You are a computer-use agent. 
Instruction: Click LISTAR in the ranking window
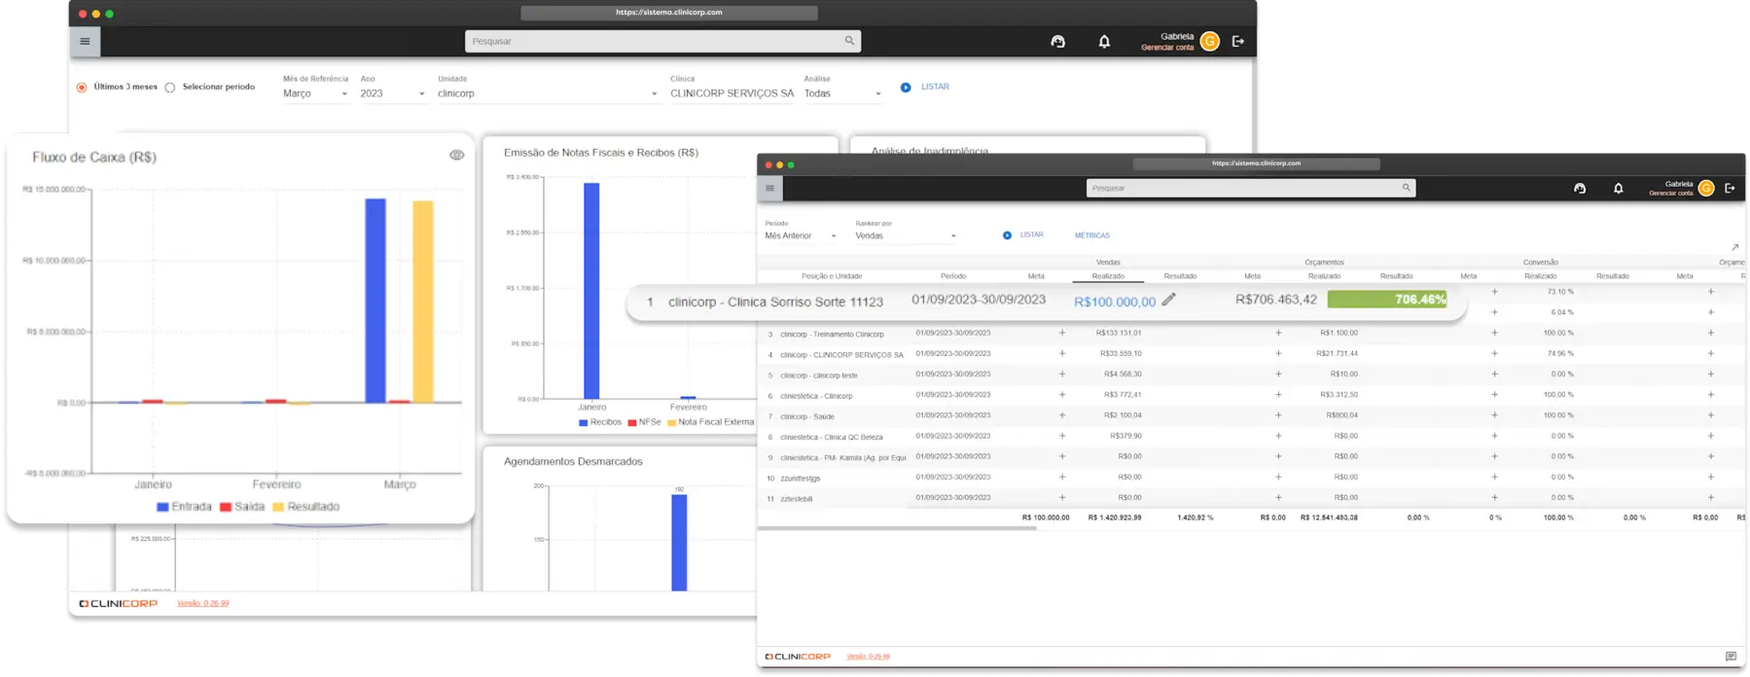1032,235
